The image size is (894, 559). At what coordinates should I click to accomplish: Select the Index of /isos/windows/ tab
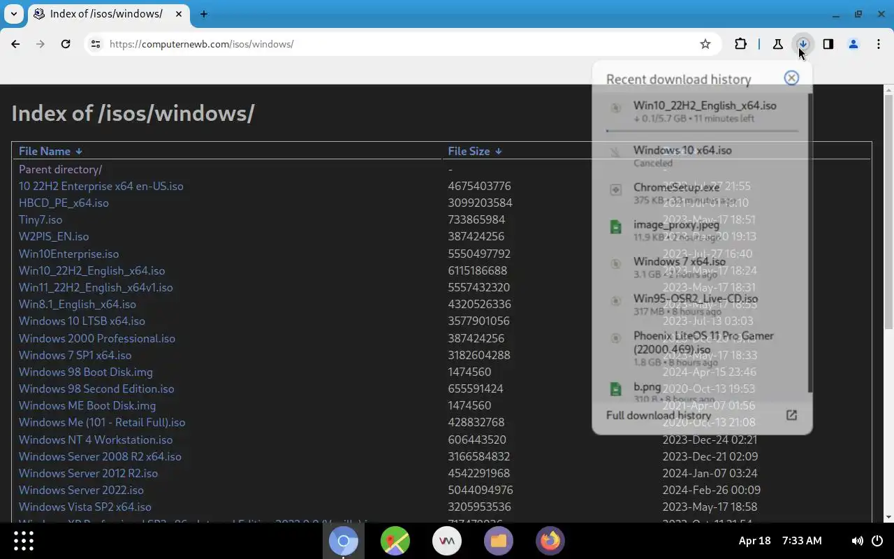point(107,14)
